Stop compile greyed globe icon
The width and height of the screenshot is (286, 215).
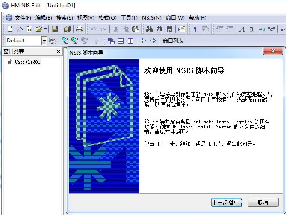pyautogui.click(x=85, y=41)
